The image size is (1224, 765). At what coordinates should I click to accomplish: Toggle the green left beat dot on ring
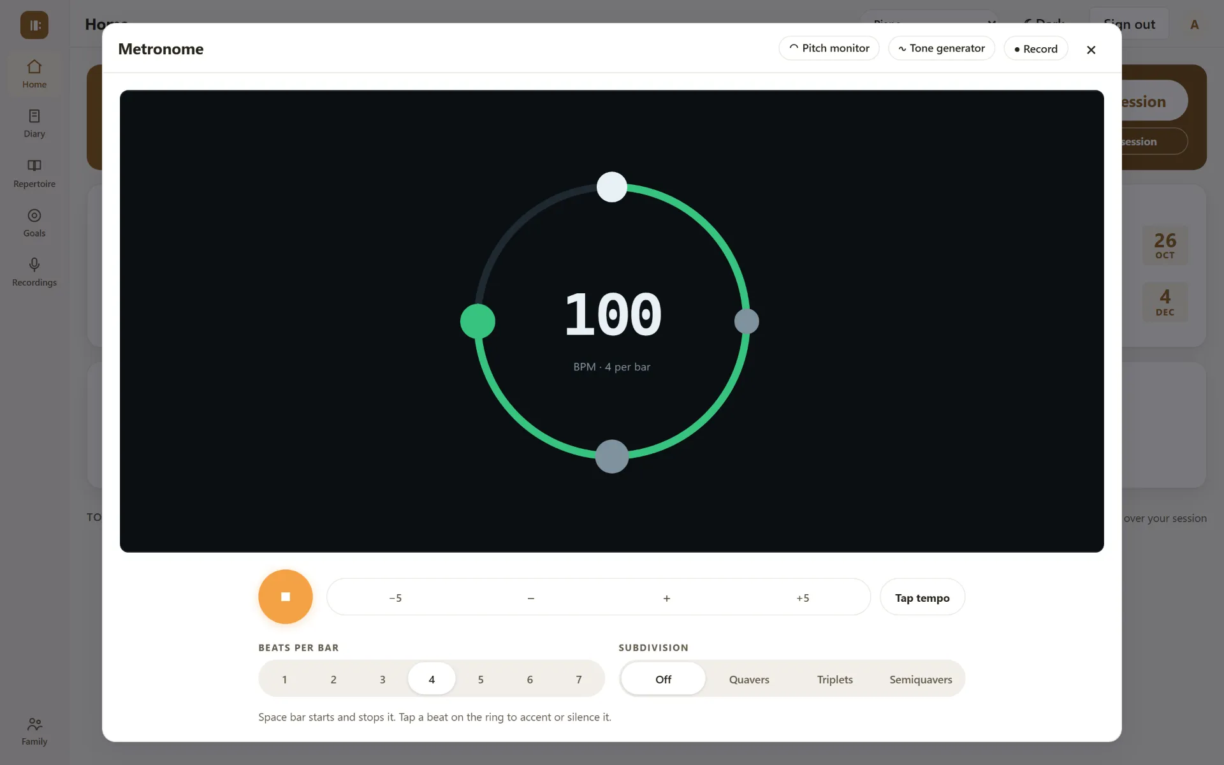coord(477,321)
